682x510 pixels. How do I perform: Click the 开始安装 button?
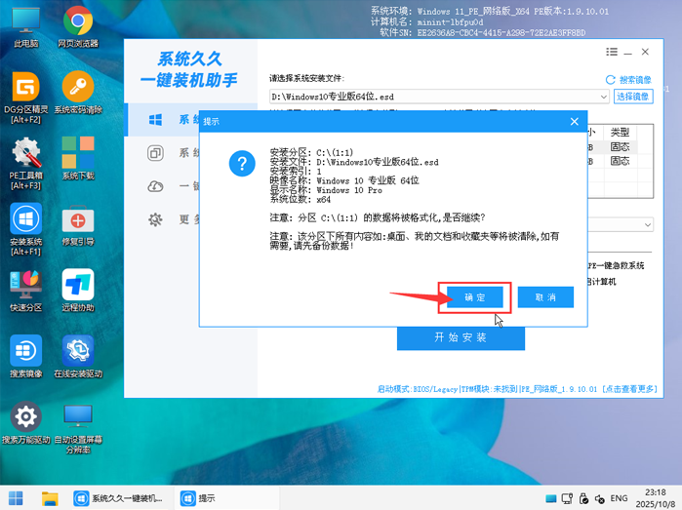coord(461,337)
